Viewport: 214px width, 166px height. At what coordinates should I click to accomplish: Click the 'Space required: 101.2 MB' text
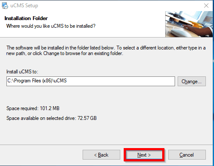click(33, 108)
